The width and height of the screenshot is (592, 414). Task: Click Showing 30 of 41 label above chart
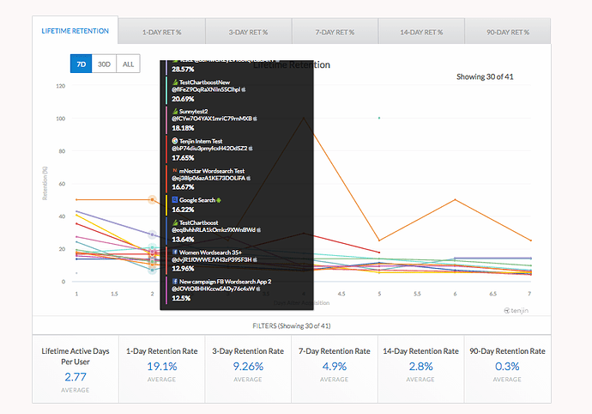485,76
